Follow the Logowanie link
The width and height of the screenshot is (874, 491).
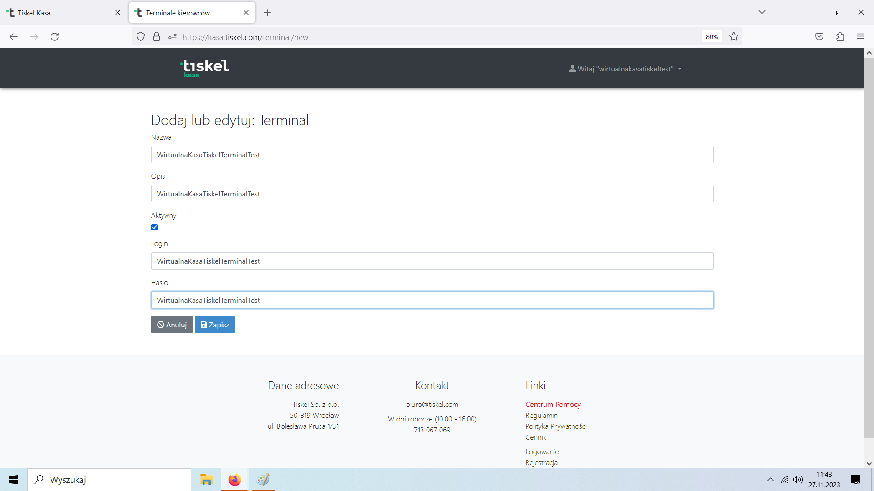tap(542, 452)
